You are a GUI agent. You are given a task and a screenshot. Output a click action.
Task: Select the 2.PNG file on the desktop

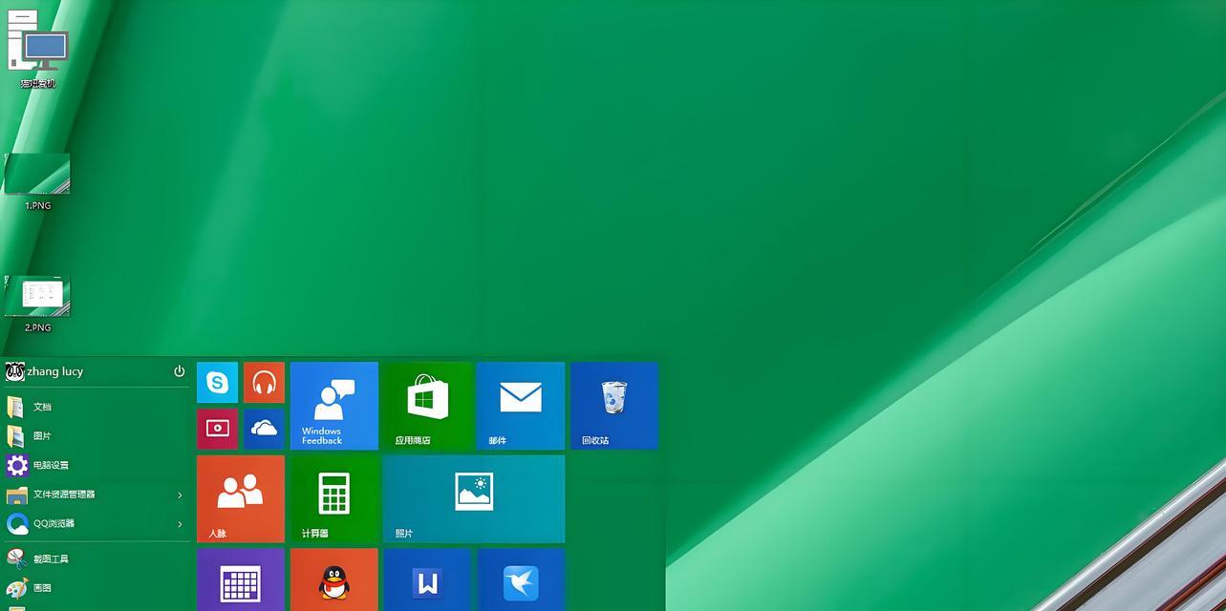pyautogui.click(x=38, y=304)
